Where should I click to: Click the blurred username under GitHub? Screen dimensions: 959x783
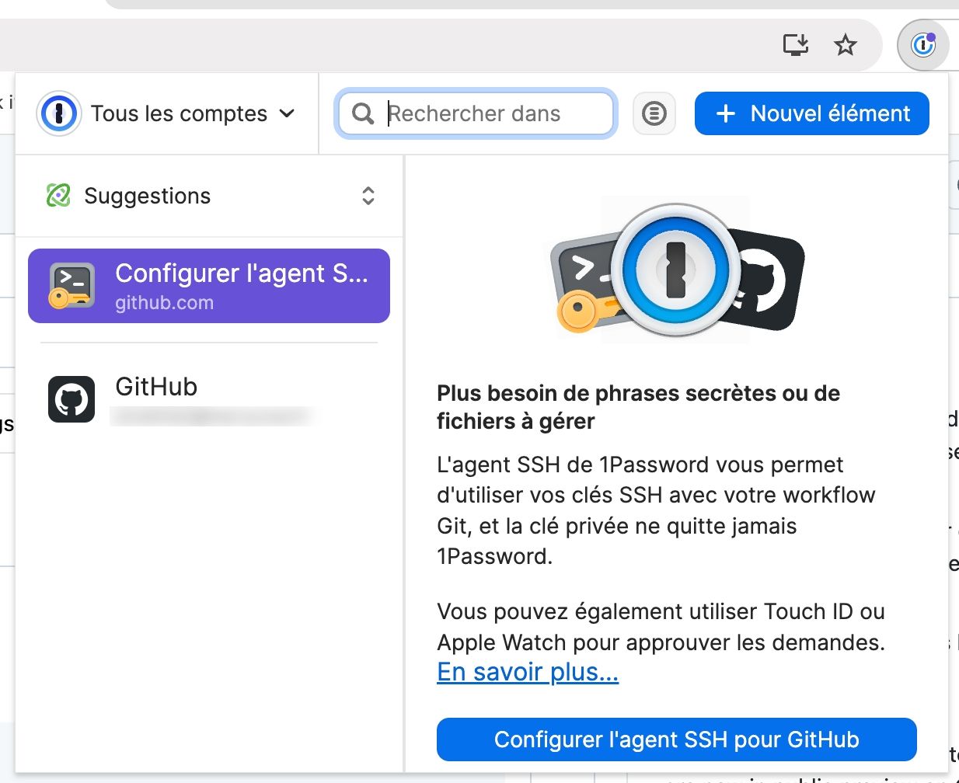pyautogui.click(x=211, y=417)
